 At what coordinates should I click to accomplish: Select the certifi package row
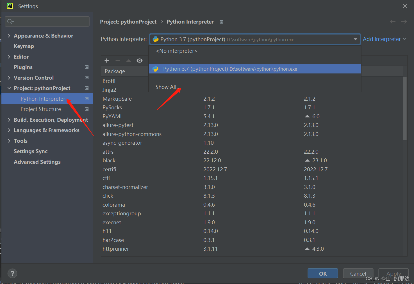252,169
